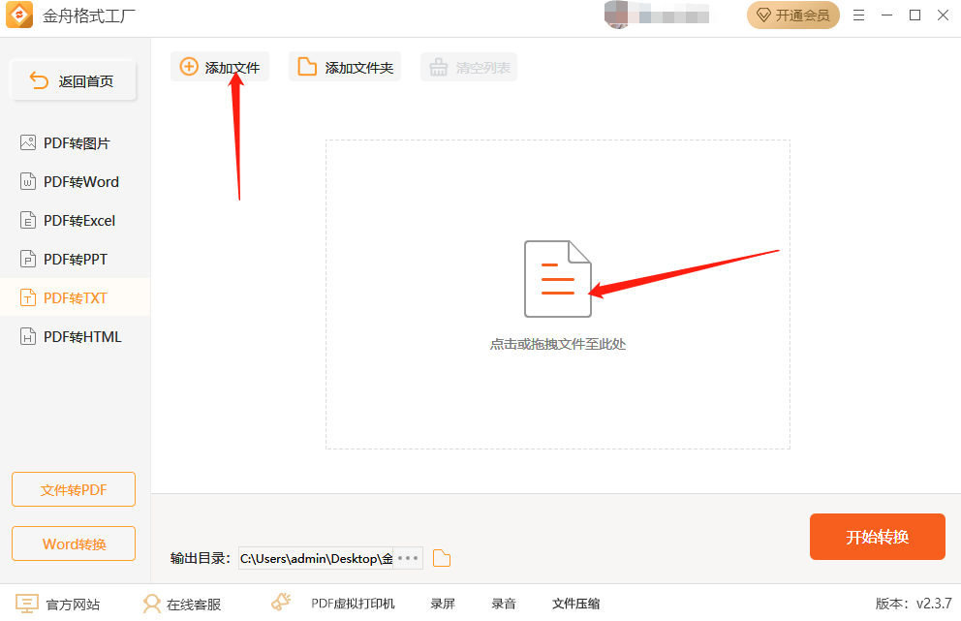This screenshot has width=961, height=621.
Task: Click 点击或拖拽文件至此处 text
Action: tap(558, 344)
